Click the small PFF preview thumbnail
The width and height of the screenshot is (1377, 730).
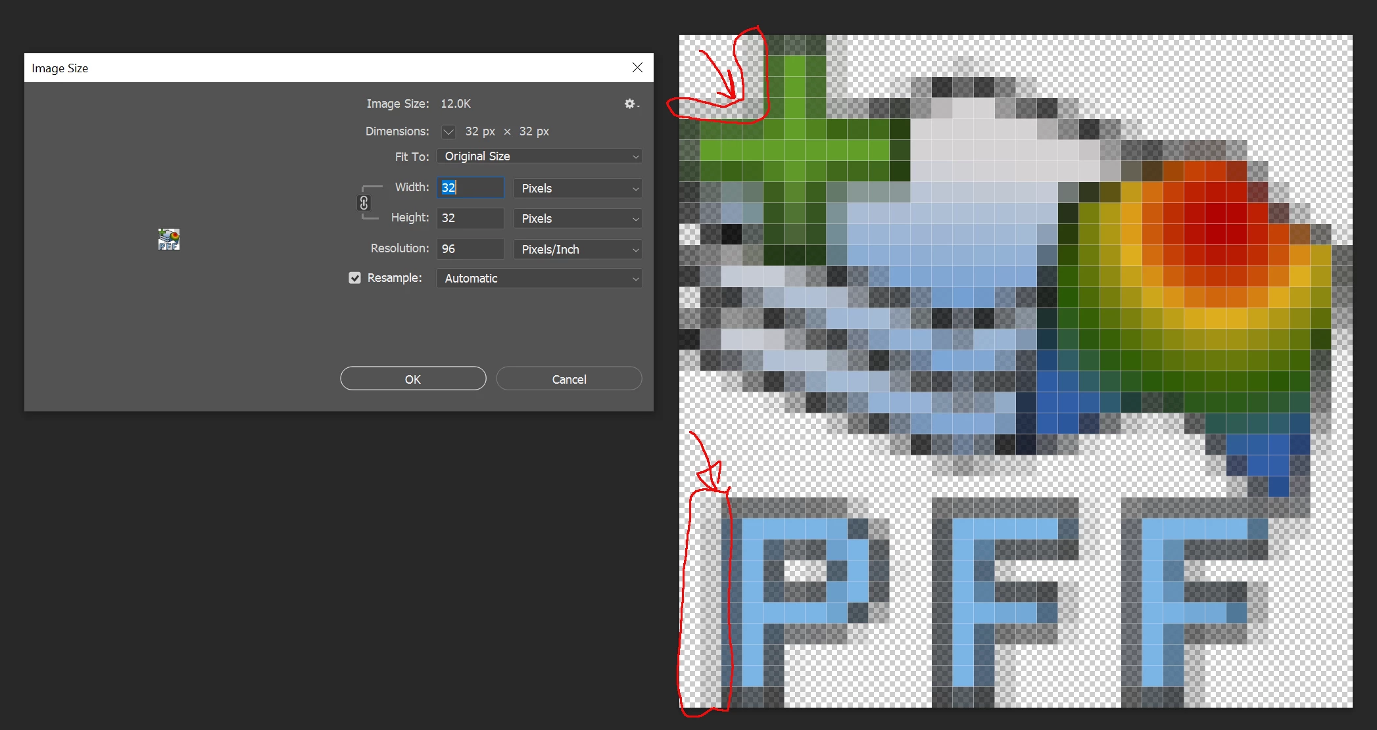(169, 240)
